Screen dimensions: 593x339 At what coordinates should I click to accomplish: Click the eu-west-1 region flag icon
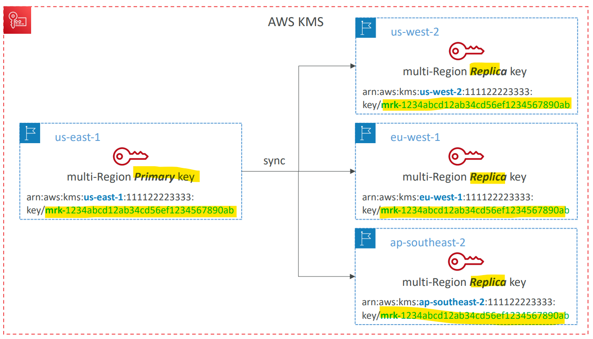[366, 133]
